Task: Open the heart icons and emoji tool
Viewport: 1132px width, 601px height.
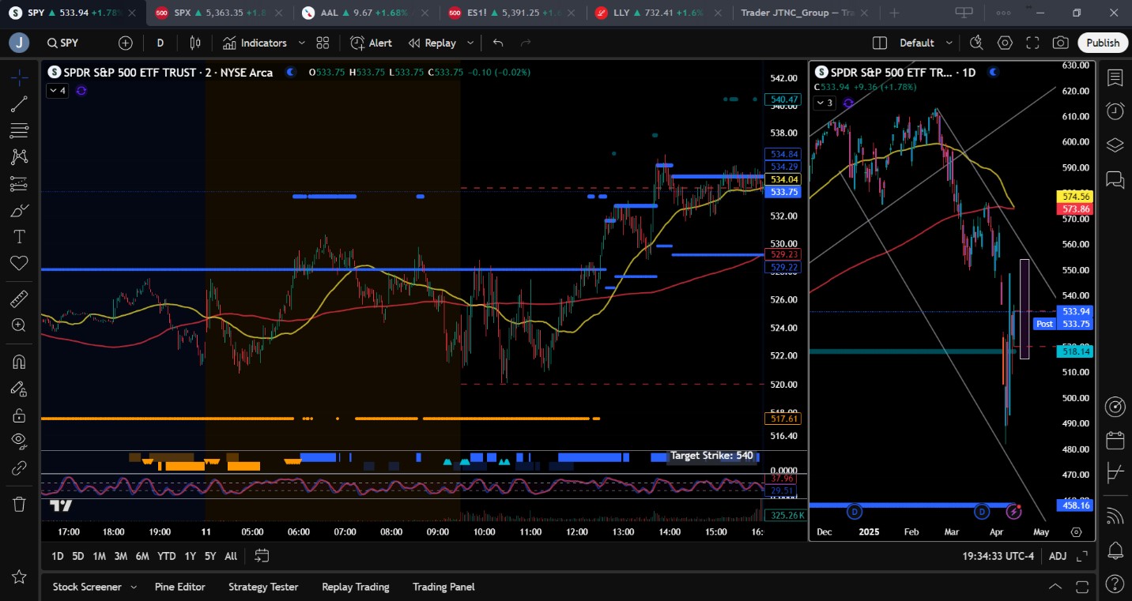Action: [x=19, y=263]
